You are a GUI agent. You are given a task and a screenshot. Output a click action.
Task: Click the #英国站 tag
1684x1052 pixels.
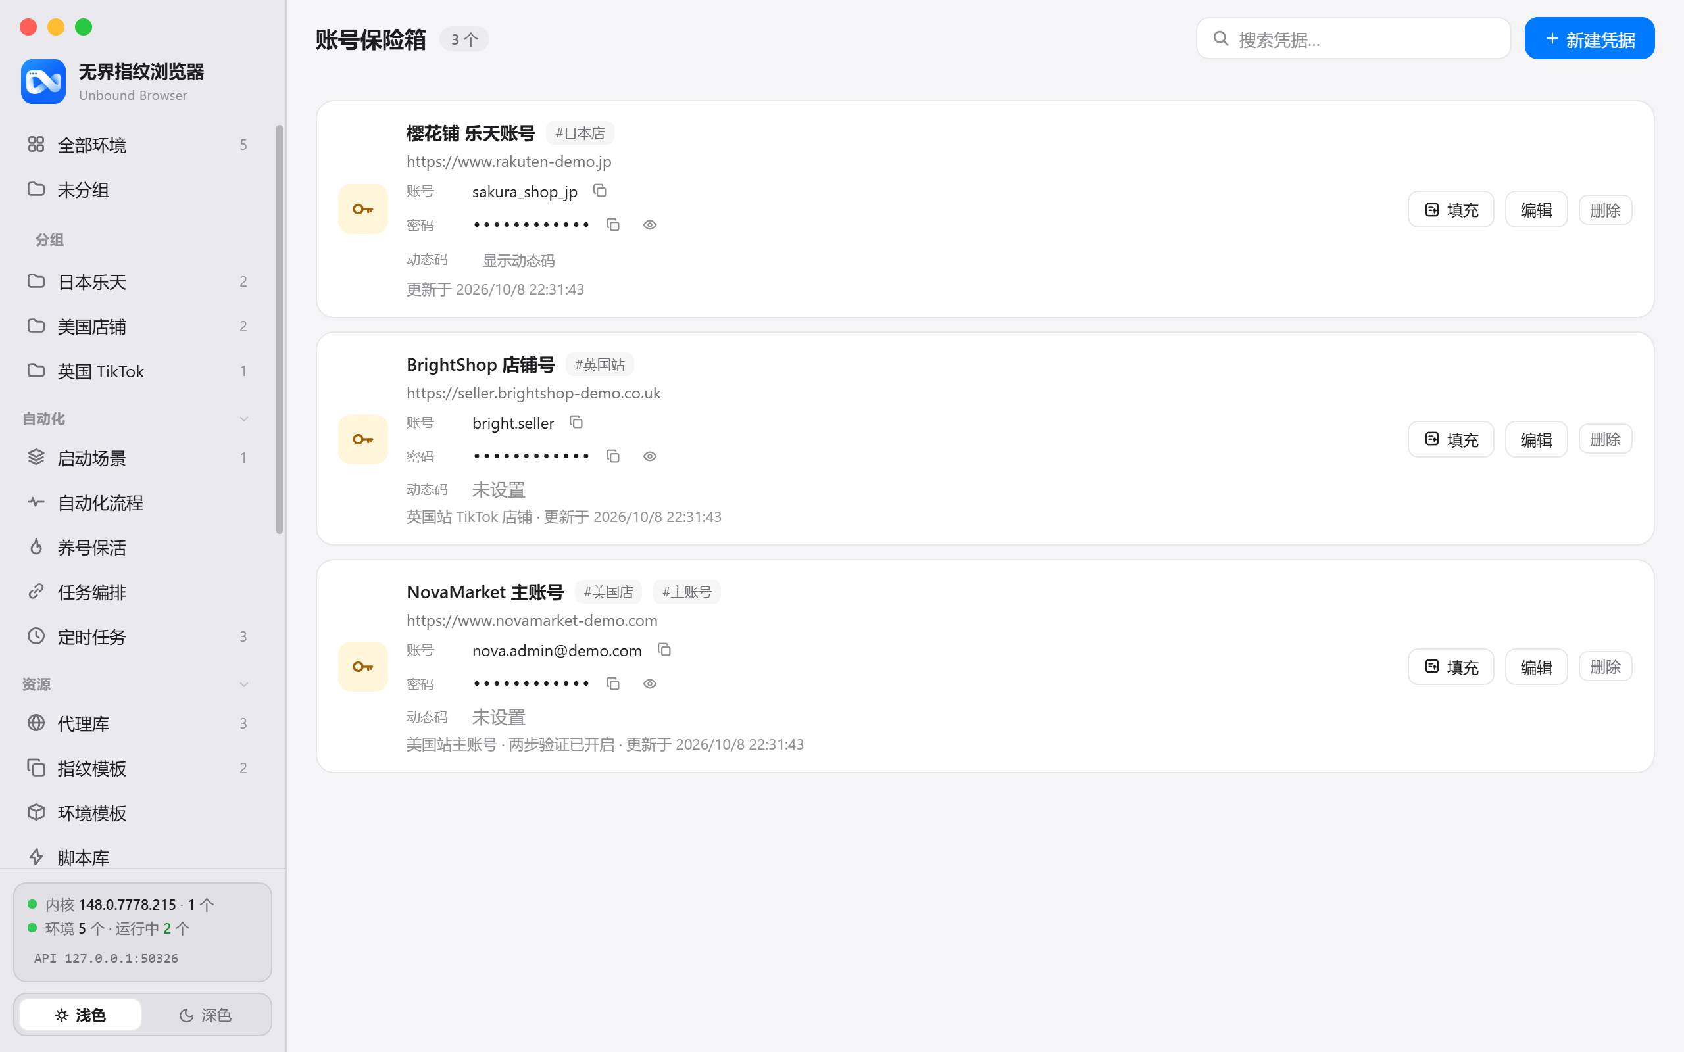pos(599,364)
